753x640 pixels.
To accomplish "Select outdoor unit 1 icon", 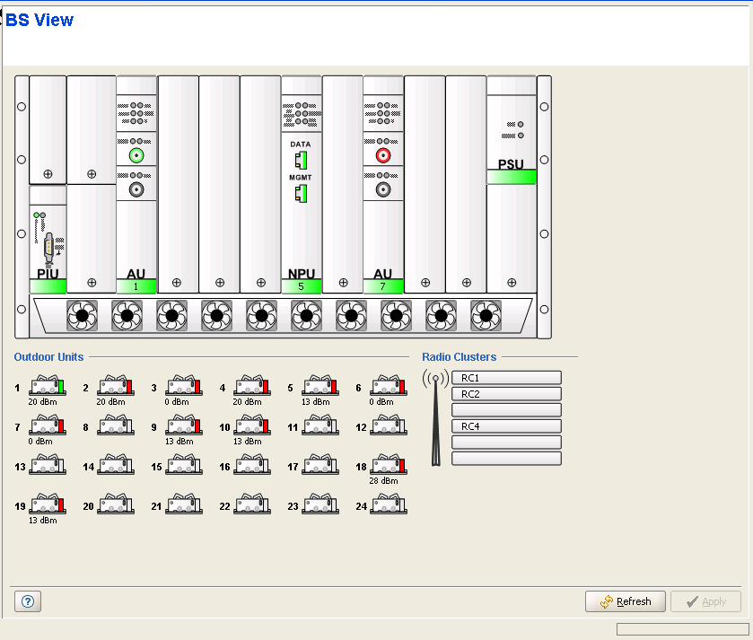I will pos(47,387).
